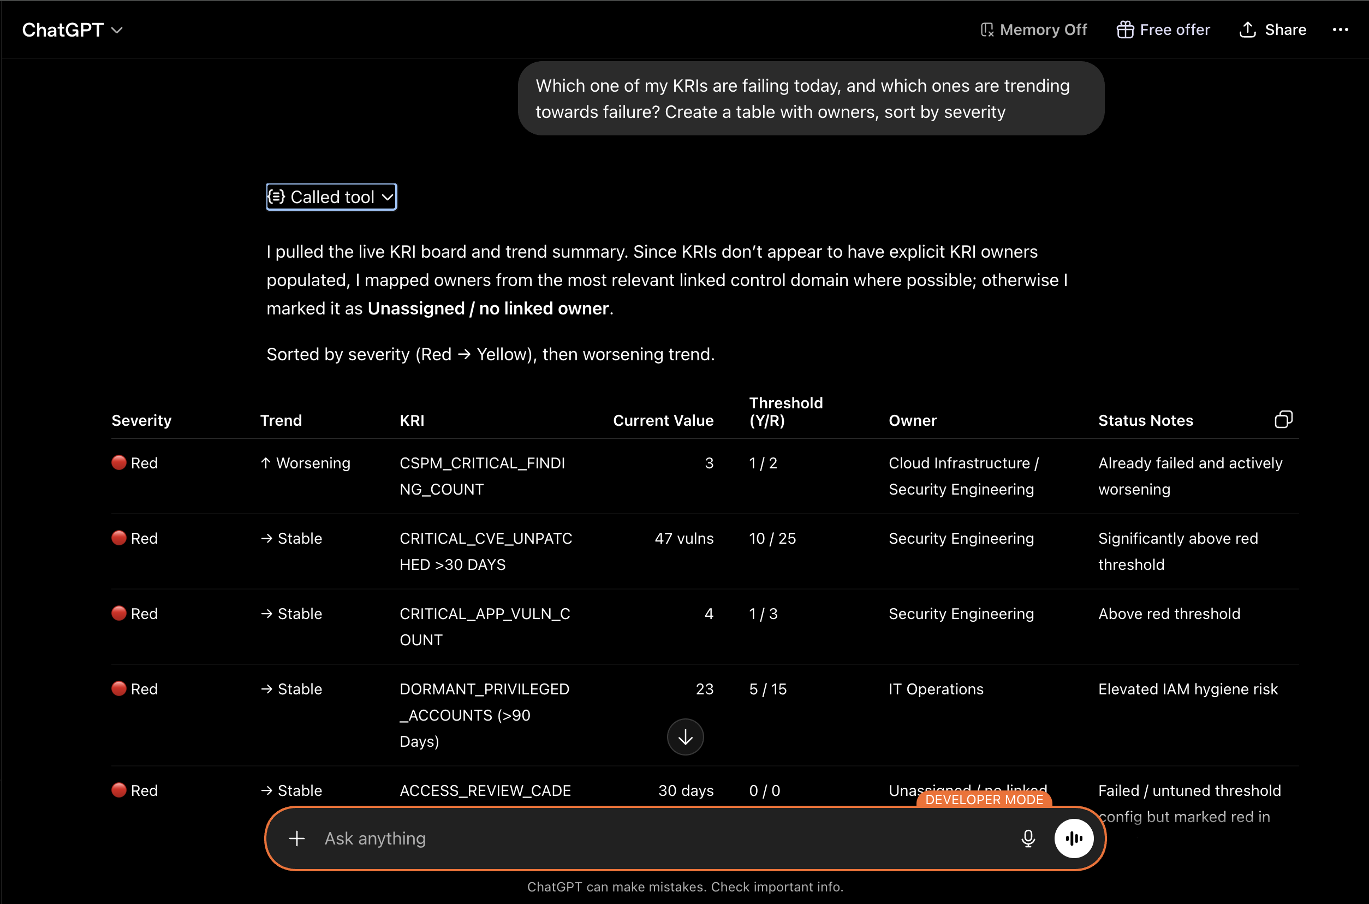This screenshot has height=904, width=1369.
Task: Click the user prompt message bubble
Action: click(811, 99)
